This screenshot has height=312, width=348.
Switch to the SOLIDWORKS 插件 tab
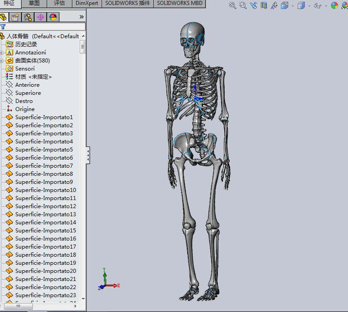(127, 3)
